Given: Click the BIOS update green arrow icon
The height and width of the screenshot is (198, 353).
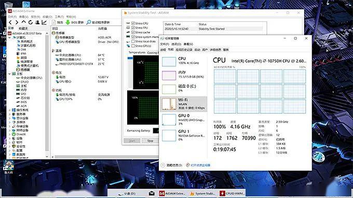Looking at the screenshot, I should tap(67, 22).
